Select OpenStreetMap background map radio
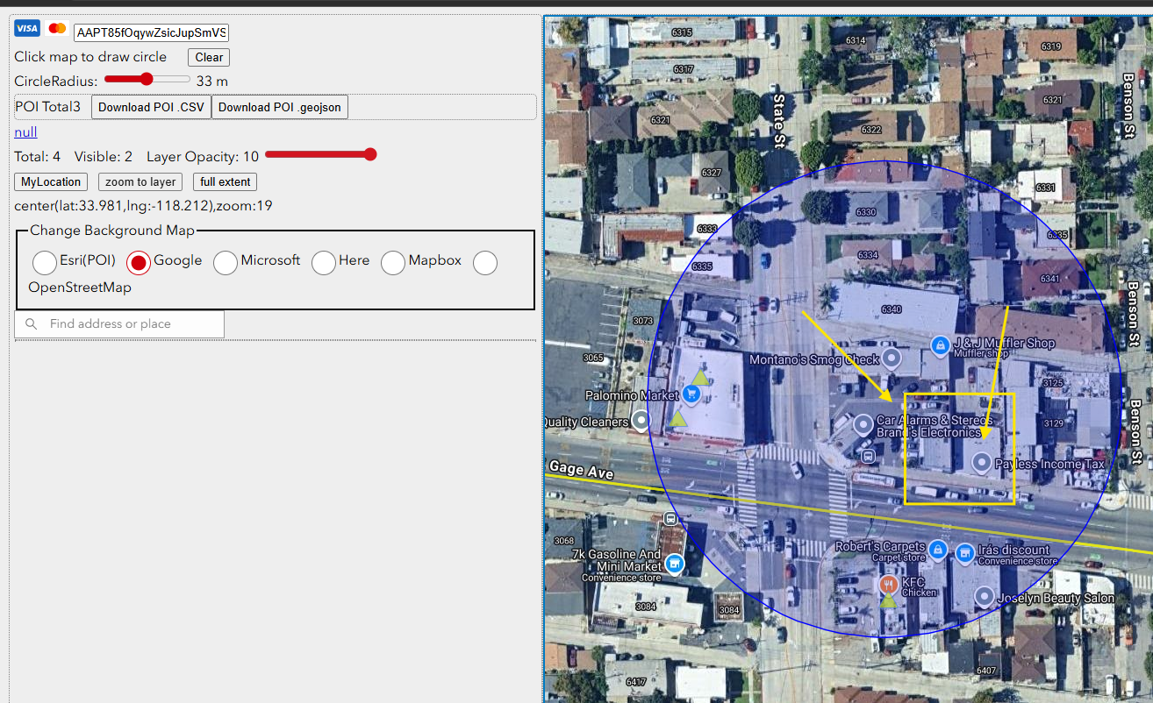1153x703 pixels. 485,262
